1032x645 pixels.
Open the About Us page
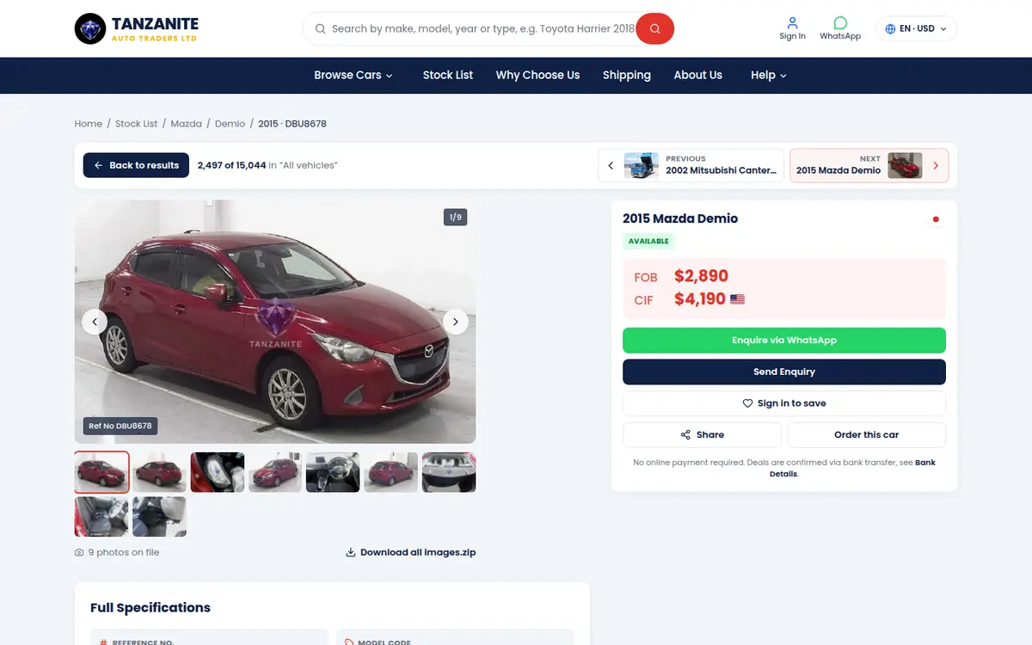tap(697, 76)
